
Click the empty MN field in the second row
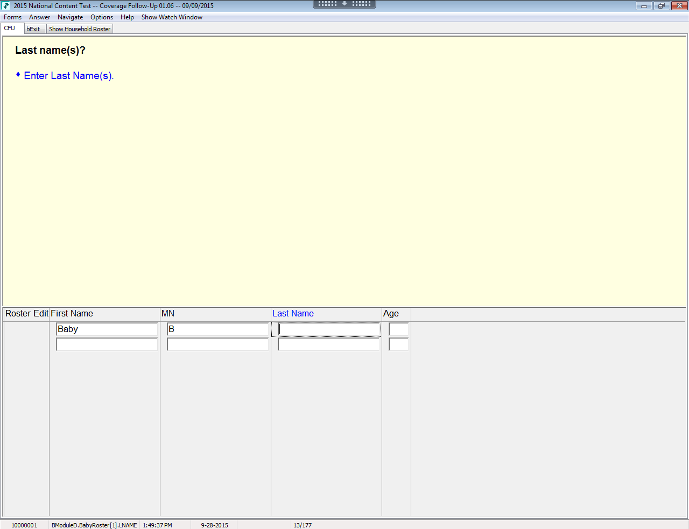click(218, 344)
